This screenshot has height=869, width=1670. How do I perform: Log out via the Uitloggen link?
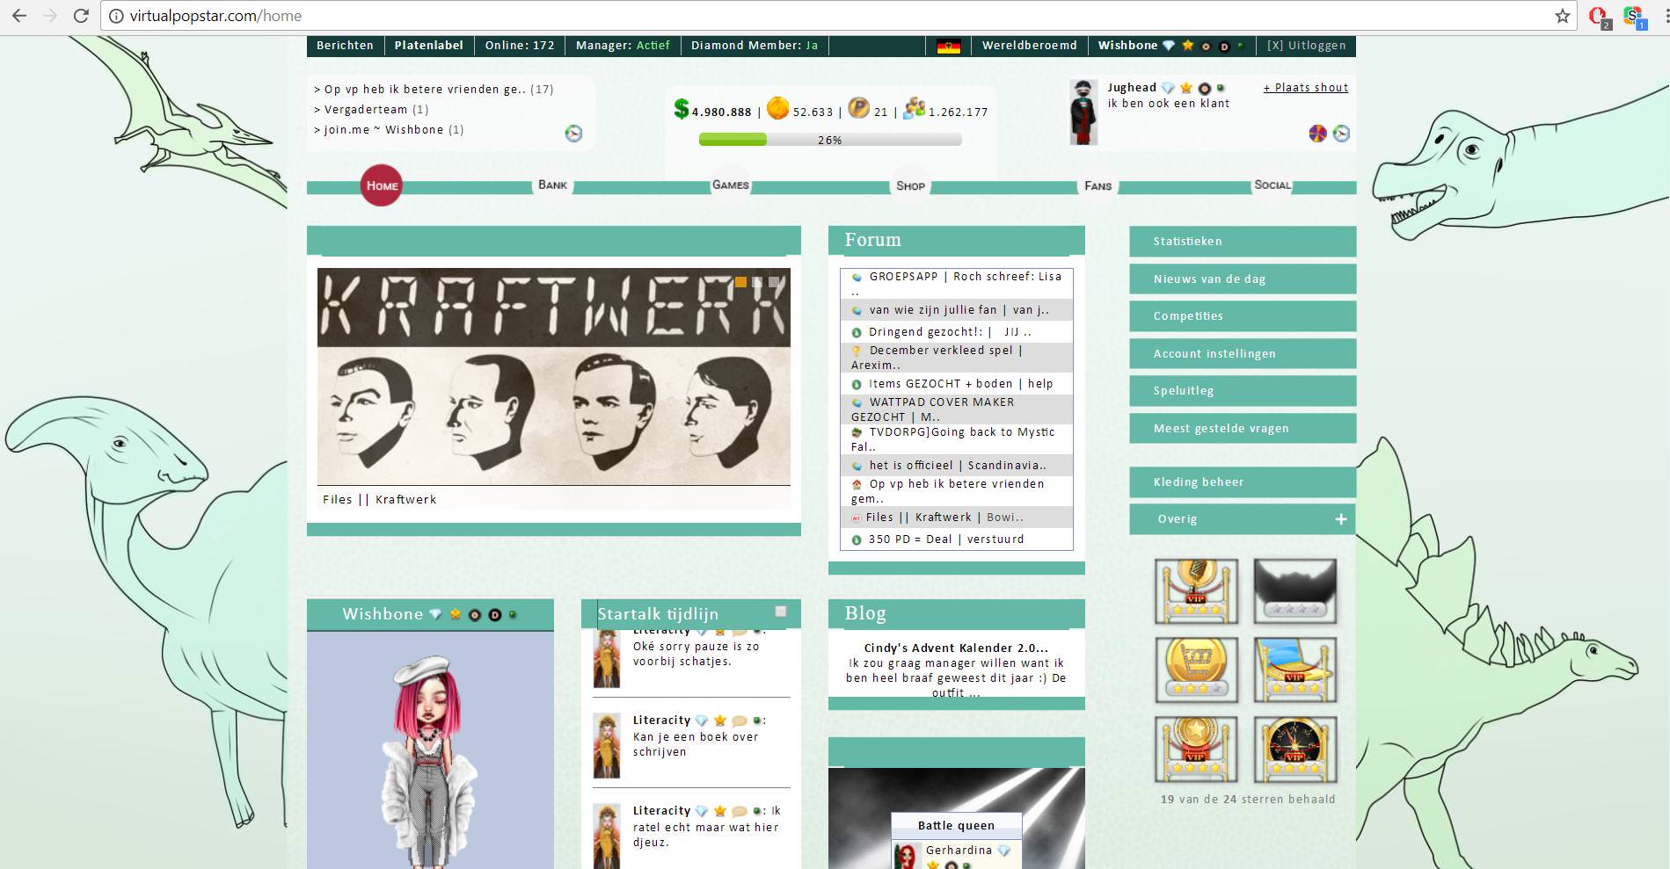tap(1306, 46)
